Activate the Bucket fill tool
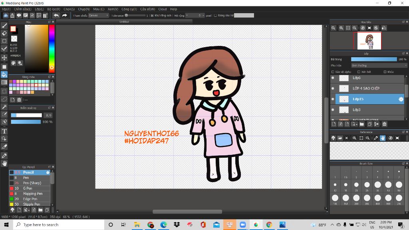Image resolution: width=409 pixels, height=230 pixels. pos(4,75)
